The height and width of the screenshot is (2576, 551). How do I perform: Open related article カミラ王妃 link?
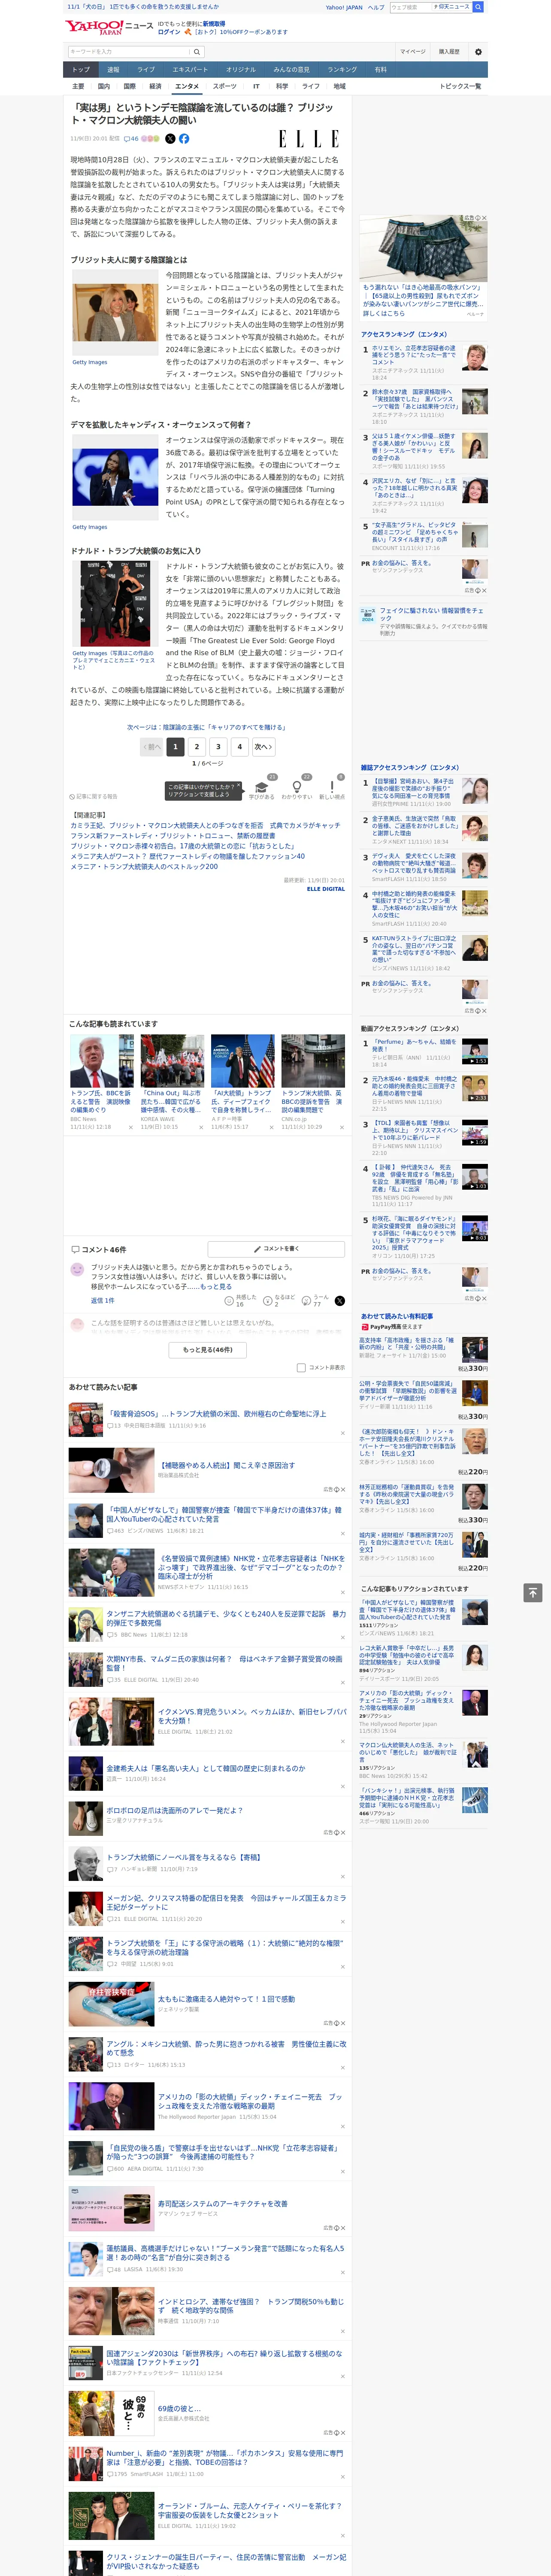pos(205,825)
